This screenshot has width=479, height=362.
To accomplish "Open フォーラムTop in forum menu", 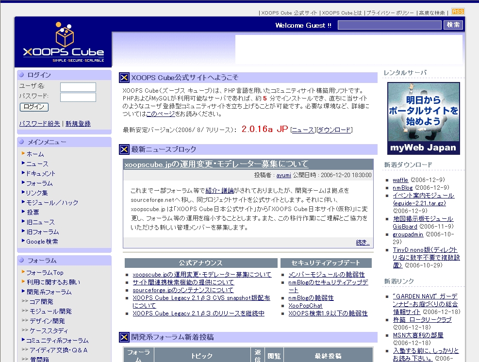I will tap(45, 273).
